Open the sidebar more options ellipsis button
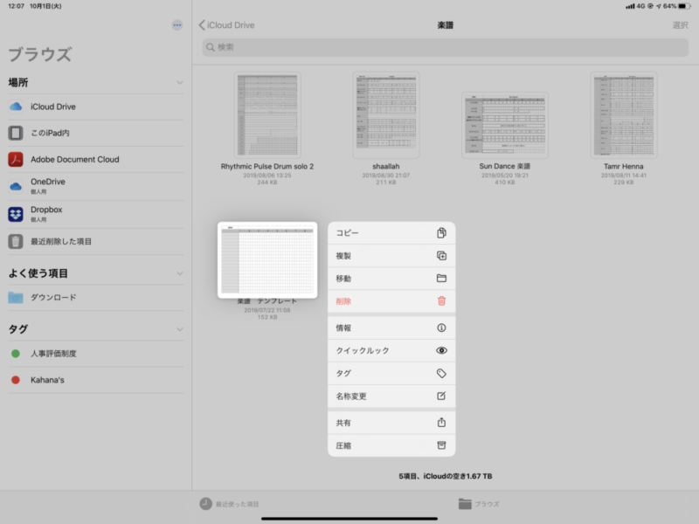 177,25
